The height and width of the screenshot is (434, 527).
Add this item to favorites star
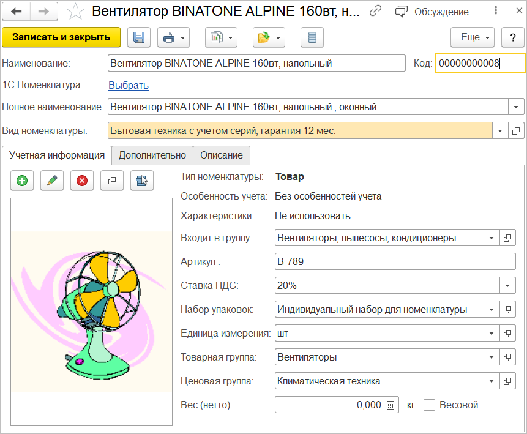pyautogui.click(x=76, y=12)
